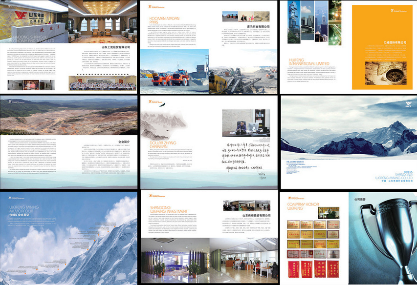Open the blue-lit lobby interior photo
Image resolution: width=417 pixels, height=285 pixels.
(175, 261)
